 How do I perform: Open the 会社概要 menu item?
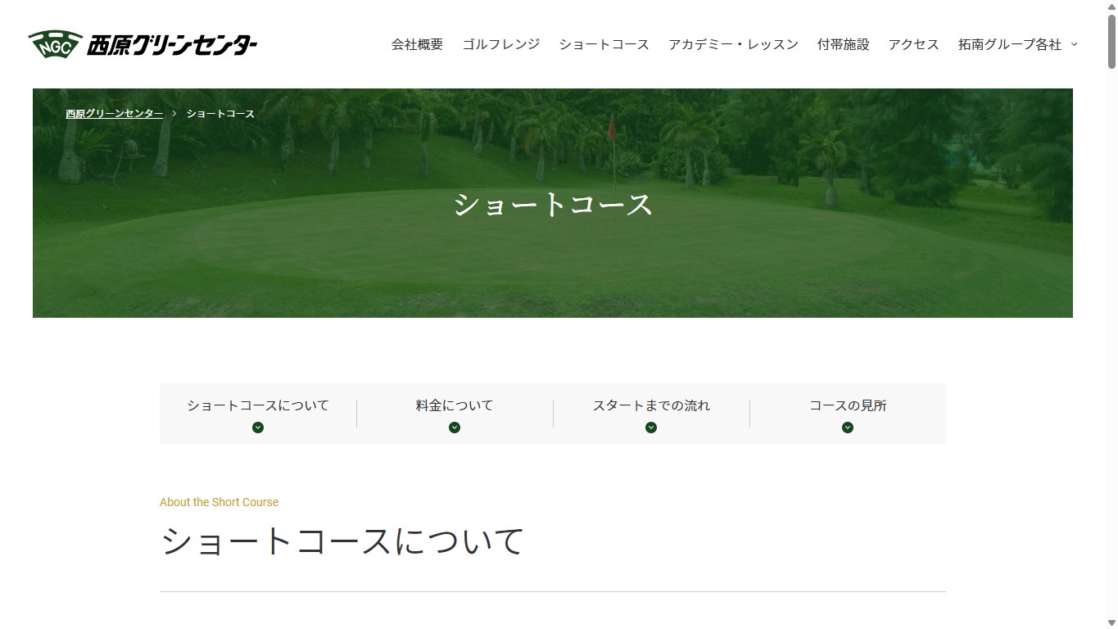417,44
